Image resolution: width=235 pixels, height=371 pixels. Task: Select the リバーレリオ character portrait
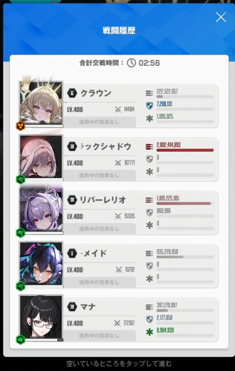[x=41, y=209]
